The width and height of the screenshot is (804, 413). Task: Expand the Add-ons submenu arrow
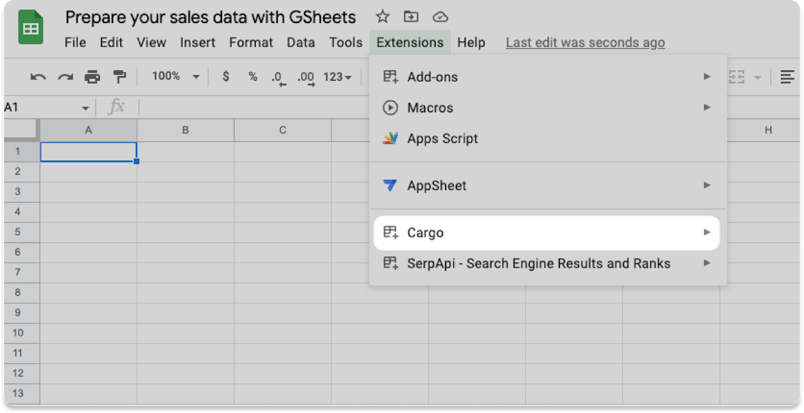(707, 76)
